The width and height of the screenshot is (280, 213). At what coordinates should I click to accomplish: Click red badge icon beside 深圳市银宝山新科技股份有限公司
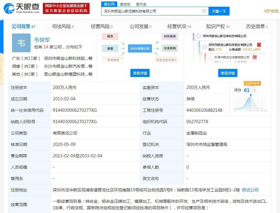(x=259, y=45)
